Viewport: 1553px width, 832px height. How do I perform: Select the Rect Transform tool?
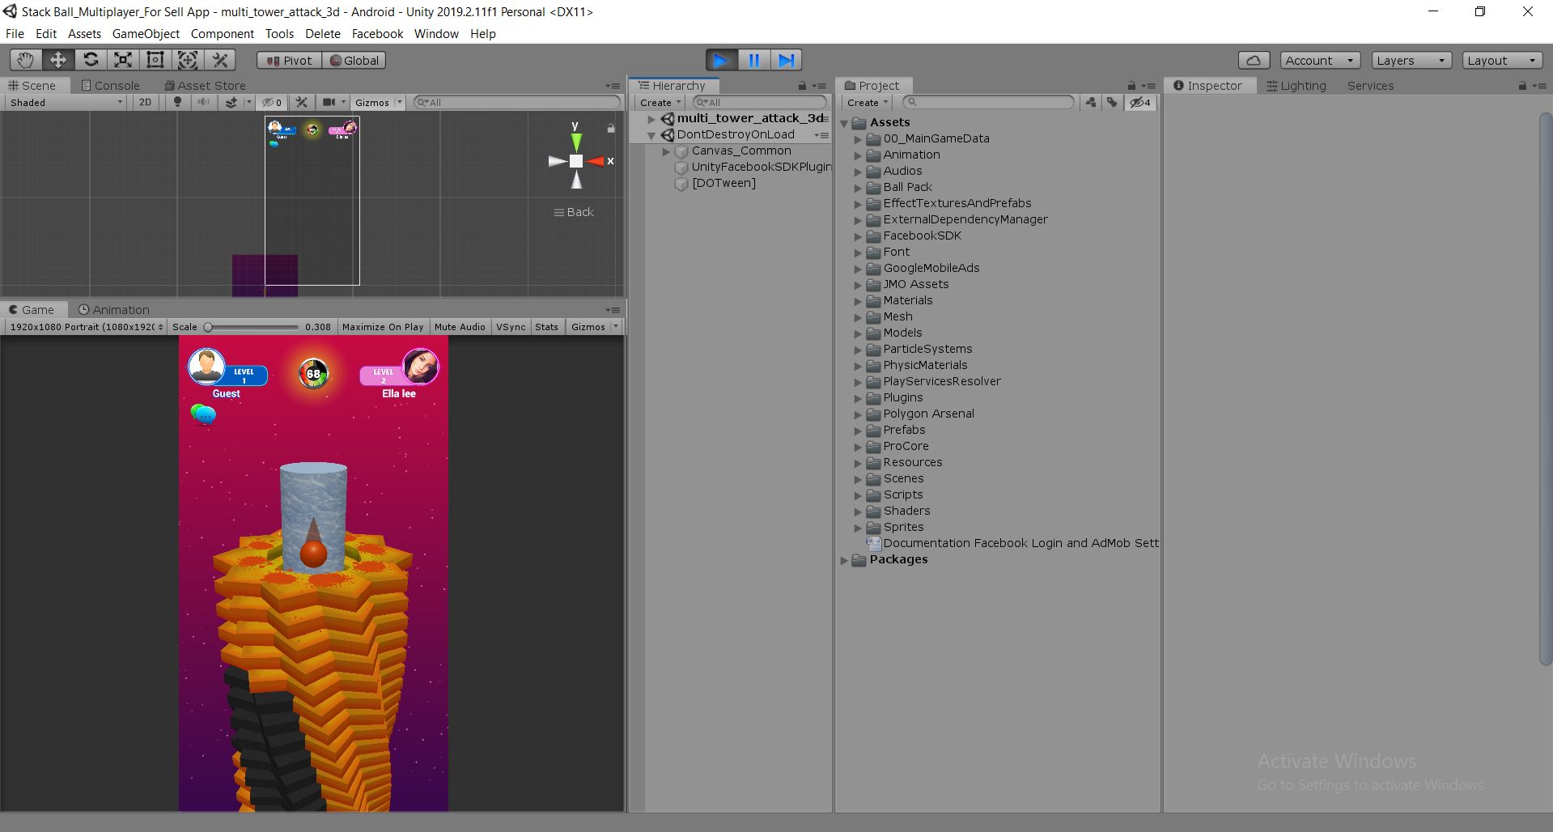pyautogui.click(x=155, y=60)
